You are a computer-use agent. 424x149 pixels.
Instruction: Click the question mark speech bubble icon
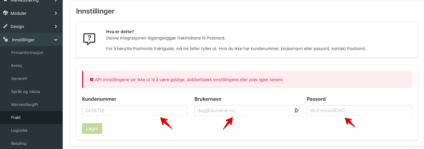[x=89, y=39]
